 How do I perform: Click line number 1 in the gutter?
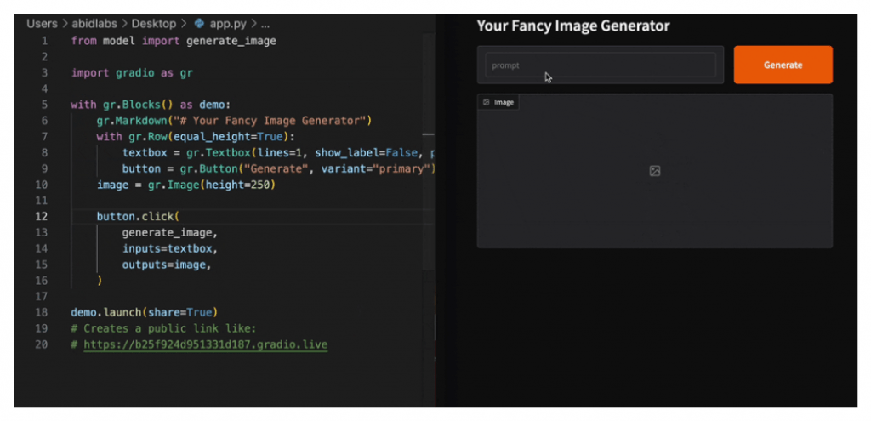click(44, 41)
